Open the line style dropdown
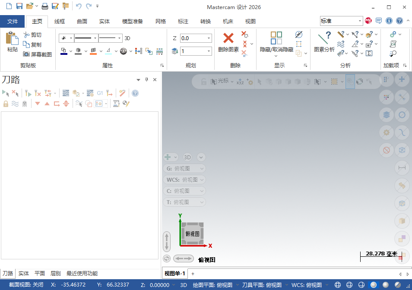 [95, 38]
